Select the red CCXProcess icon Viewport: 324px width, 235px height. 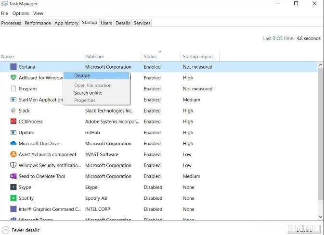(x=13, y=121)
